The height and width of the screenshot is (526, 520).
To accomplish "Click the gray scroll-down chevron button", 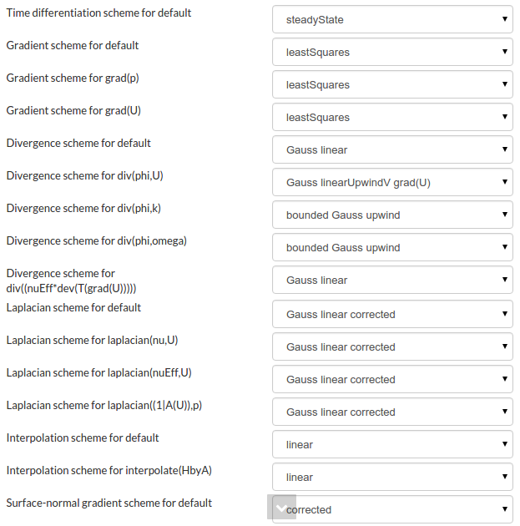I will pos(281,507).
